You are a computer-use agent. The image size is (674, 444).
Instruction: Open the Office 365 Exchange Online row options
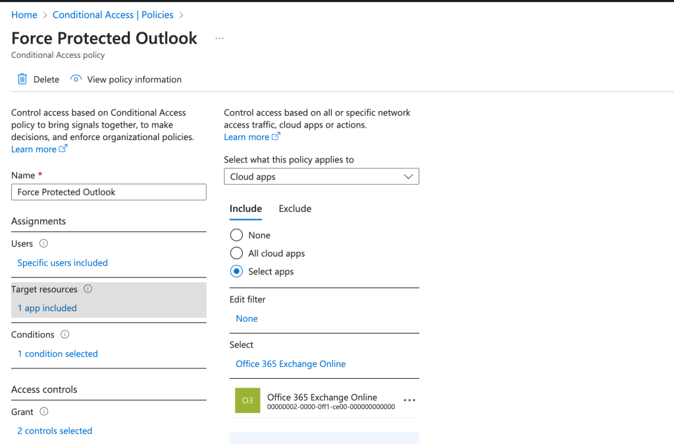409,400
